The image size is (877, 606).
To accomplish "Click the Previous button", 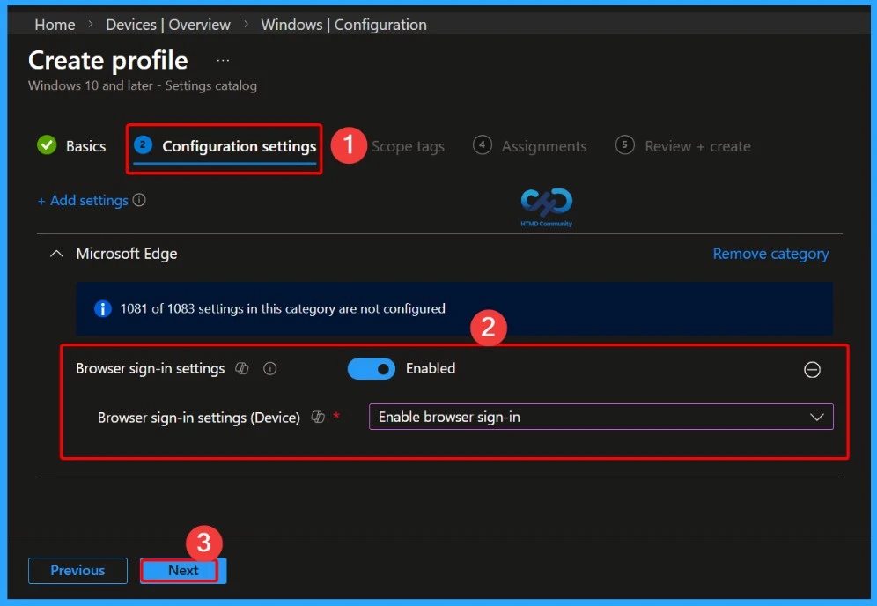I will coord(77,571).
